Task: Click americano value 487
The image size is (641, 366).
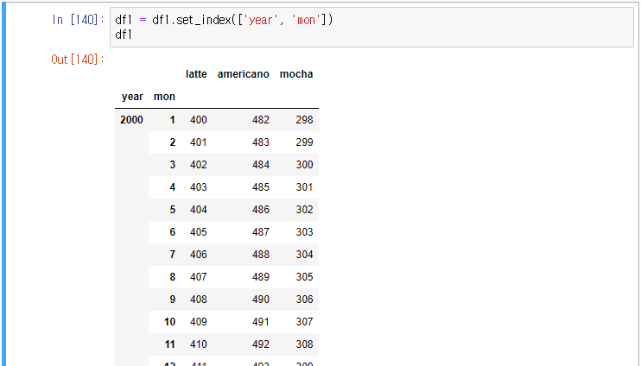Action: (261, 232)
